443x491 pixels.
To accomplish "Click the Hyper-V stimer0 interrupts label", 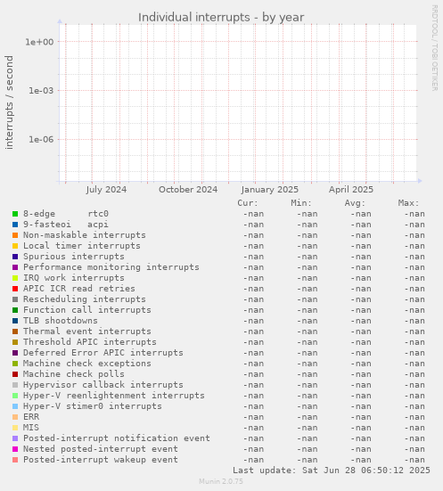I will (93, 406).
